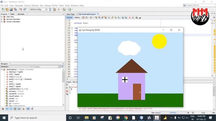This screenshot has height=121, width=216.
Task: Select the paint(Graphics g) member in Navigator
Action: click(20, 79)
